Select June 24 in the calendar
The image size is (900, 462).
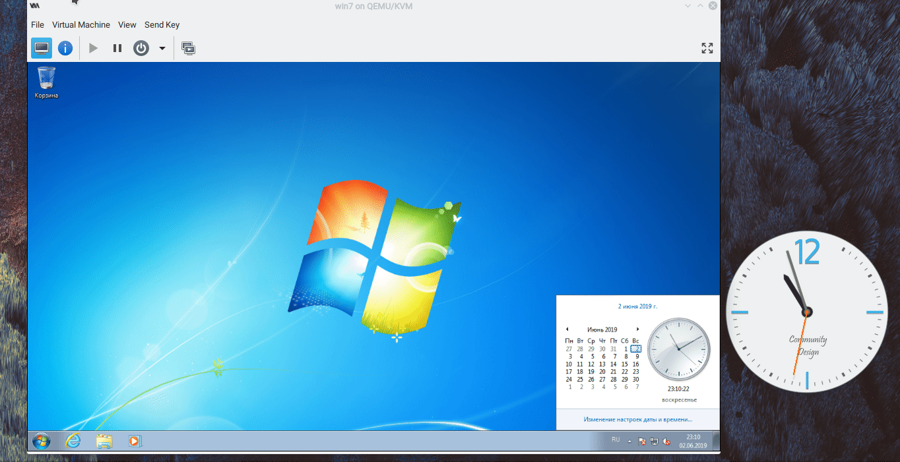(x=569, y=379)
